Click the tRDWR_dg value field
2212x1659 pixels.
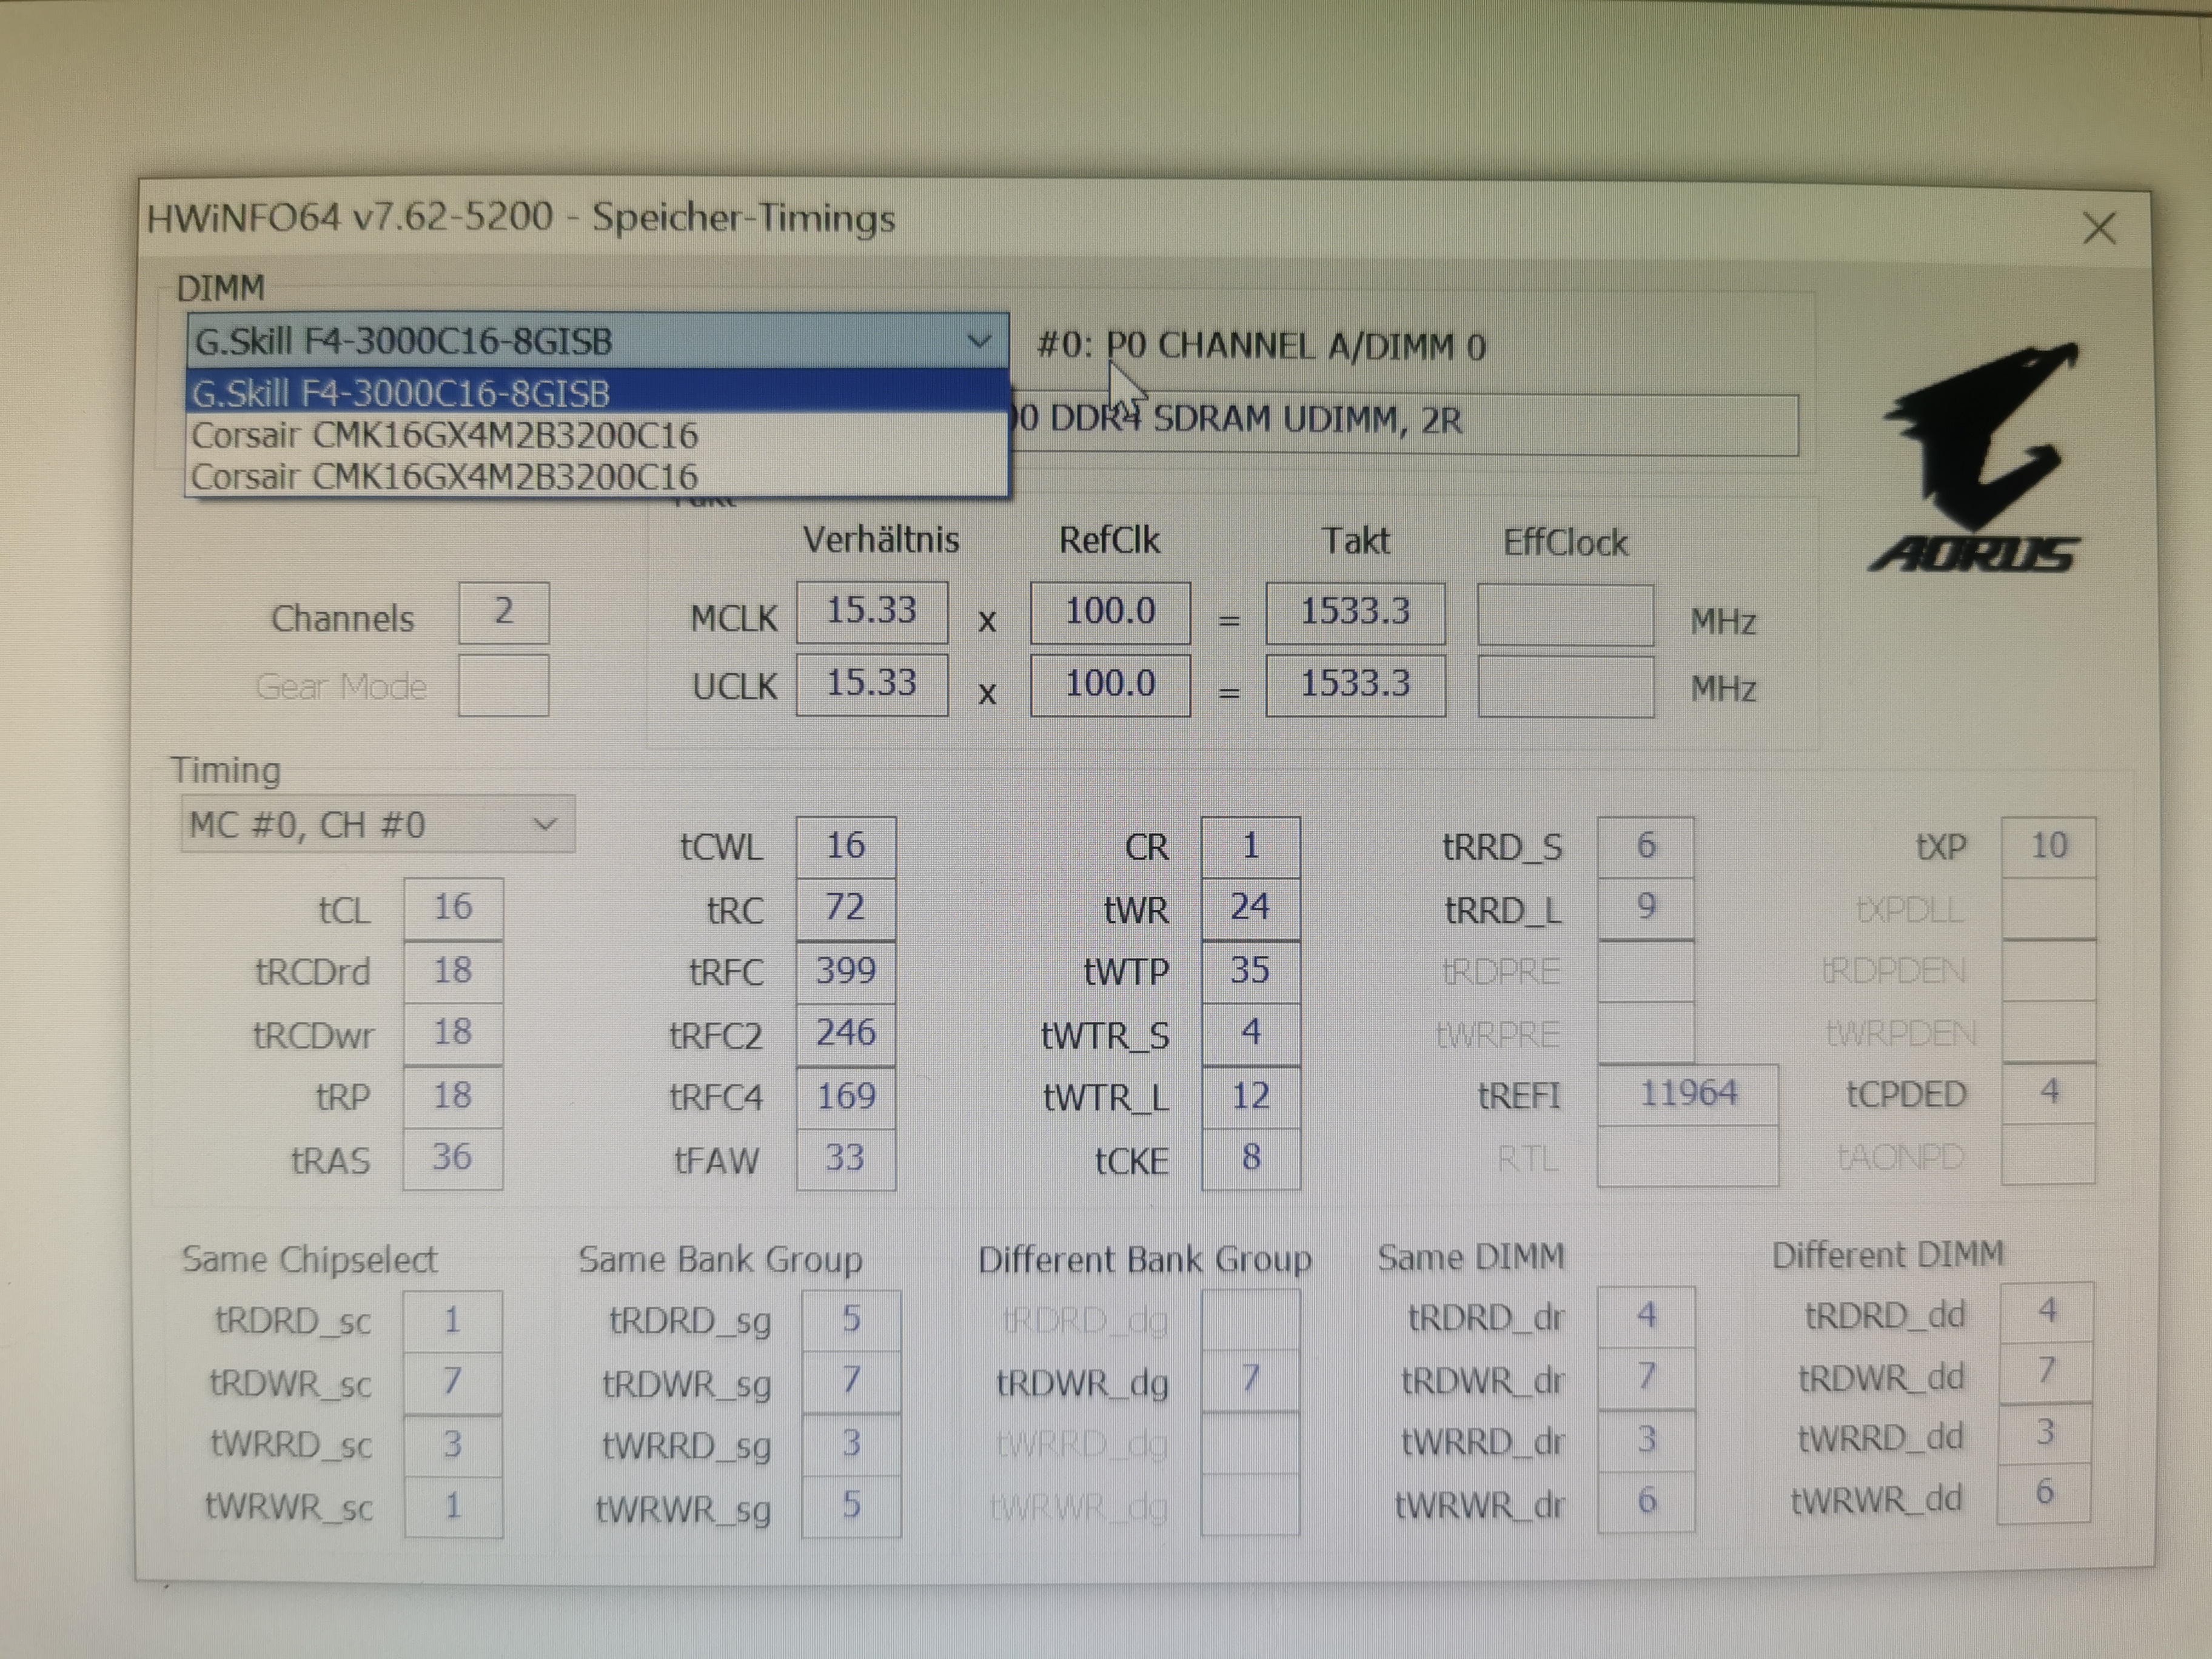click(1250, 1380)
